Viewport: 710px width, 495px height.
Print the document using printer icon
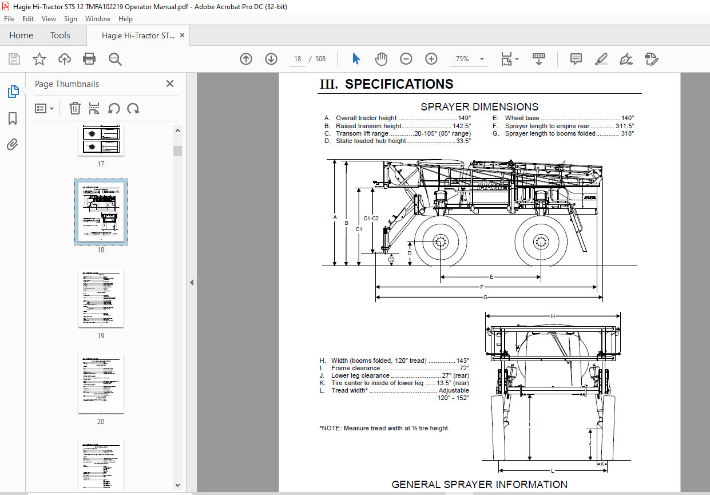[x=89, y=59]
